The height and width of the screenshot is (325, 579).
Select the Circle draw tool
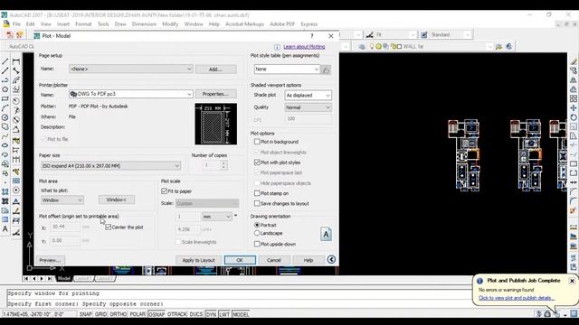[5, 117]
